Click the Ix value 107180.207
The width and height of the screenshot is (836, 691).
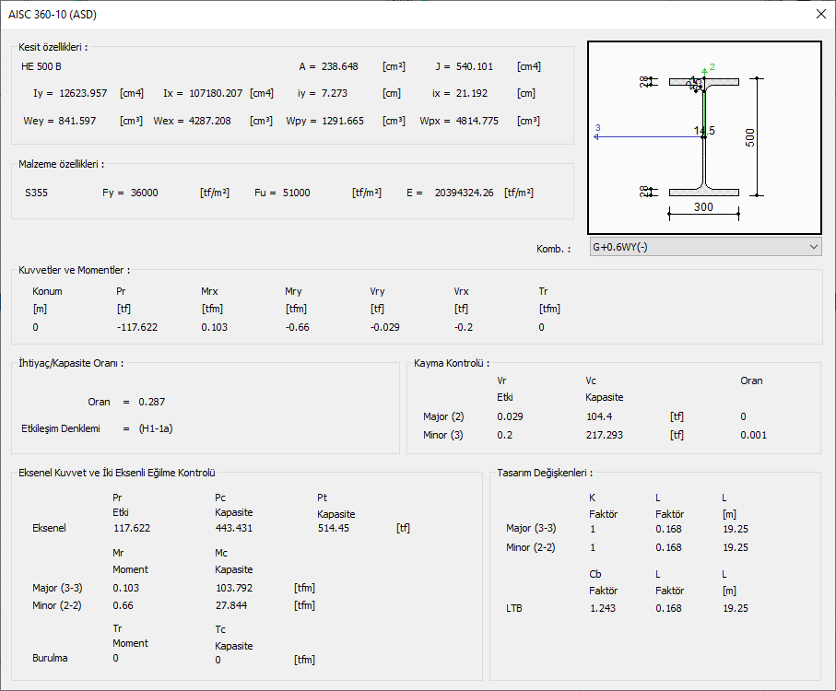[216, 93]
